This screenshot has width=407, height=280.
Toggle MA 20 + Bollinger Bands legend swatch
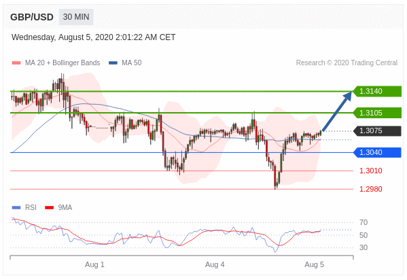(x=16, y=63)
